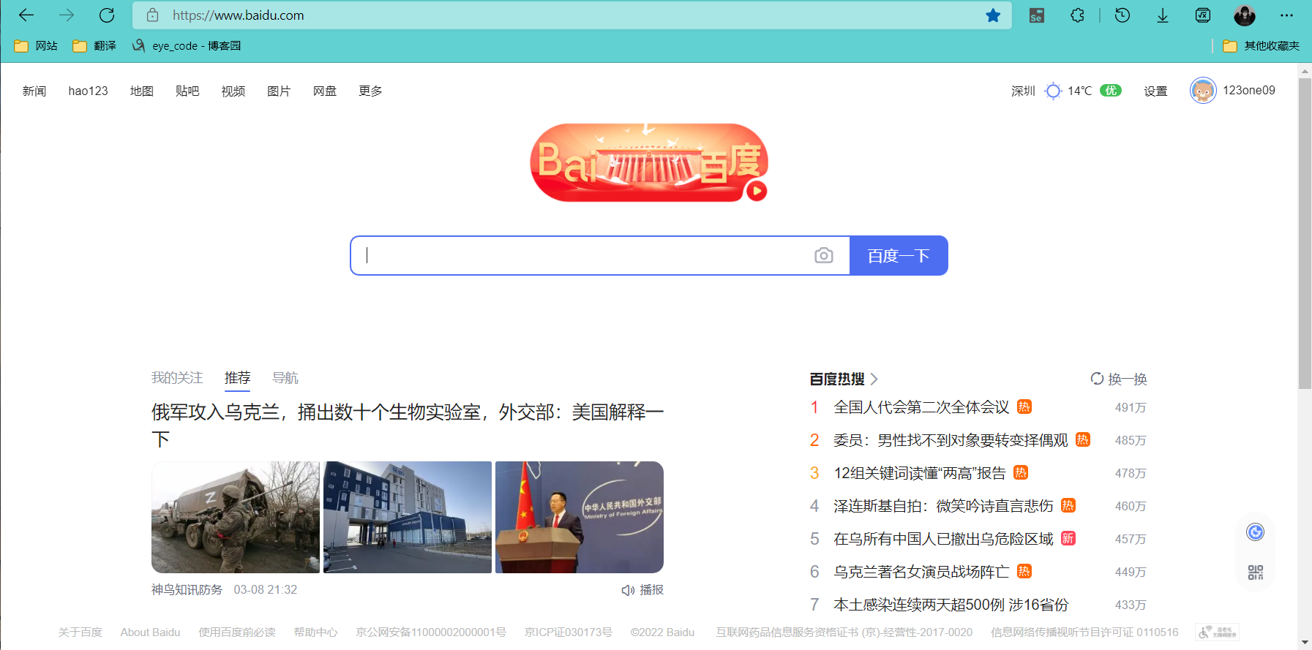Viewport: 1312px width, 650px height.
Task: Open browser history clock icon
Action: (1122, 15)
